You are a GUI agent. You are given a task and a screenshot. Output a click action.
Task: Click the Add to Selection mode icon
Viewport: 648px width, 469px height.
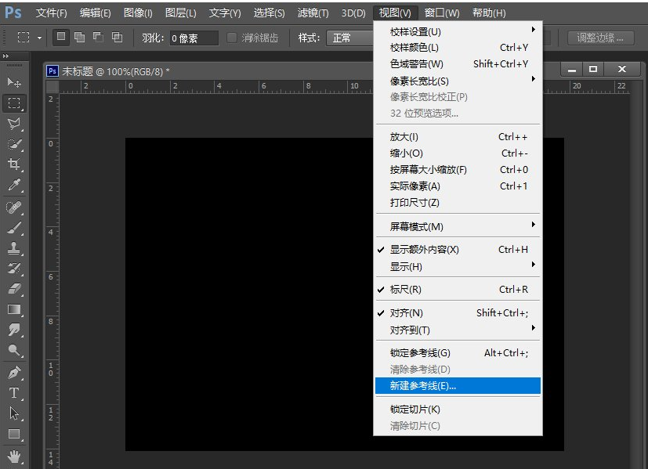[x=79, y=37]
